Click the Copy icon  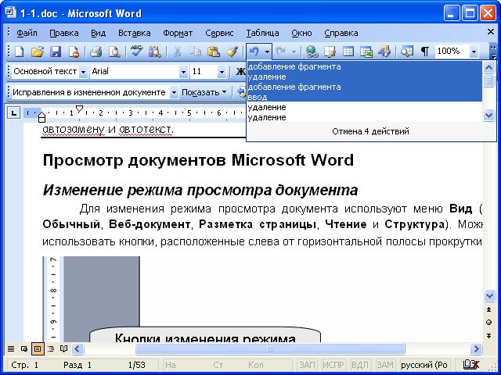[x=195, y=52]
